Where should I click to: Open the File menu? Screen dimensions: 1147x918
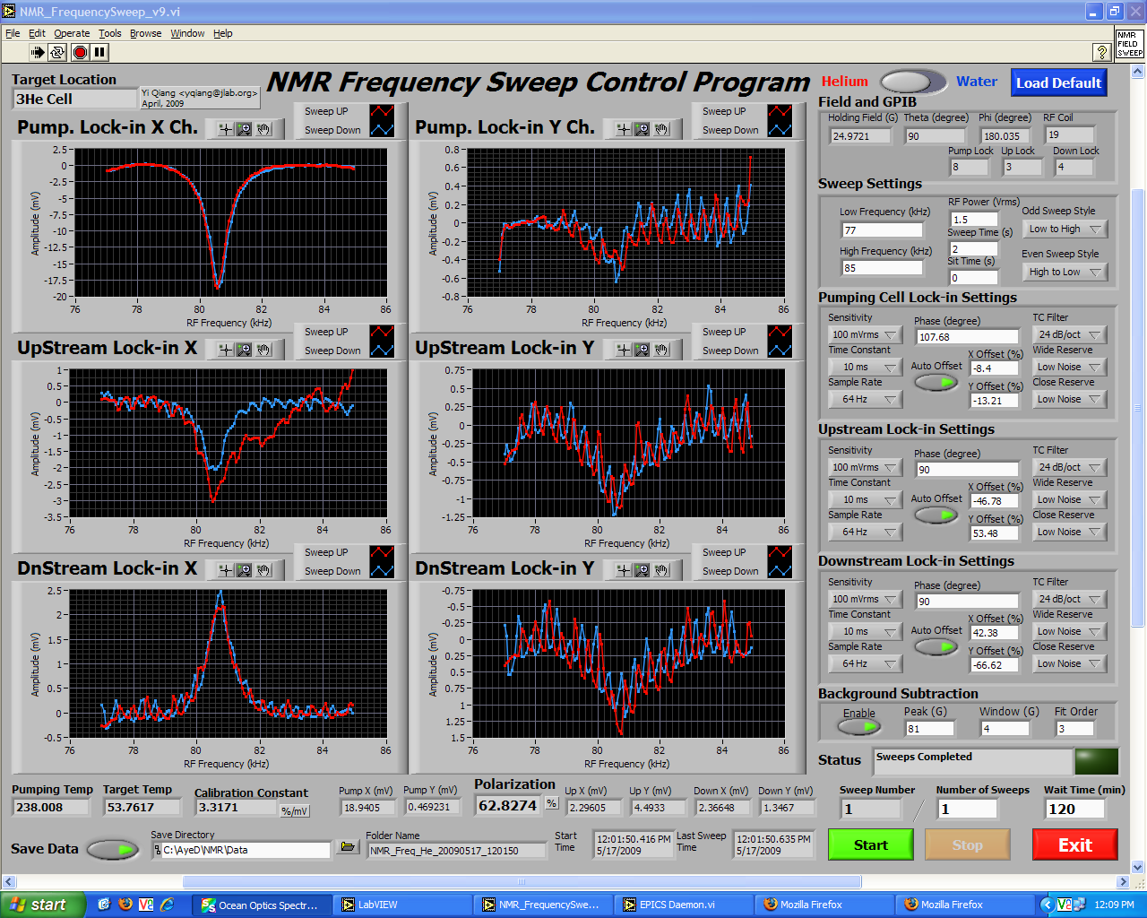13,33
